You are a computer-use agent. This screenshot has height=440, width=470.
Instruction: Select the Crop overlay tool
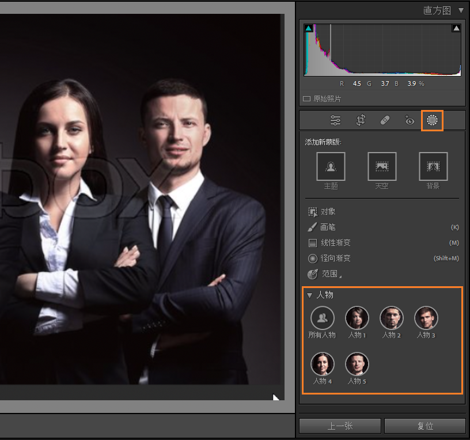(x=361, y=120)
